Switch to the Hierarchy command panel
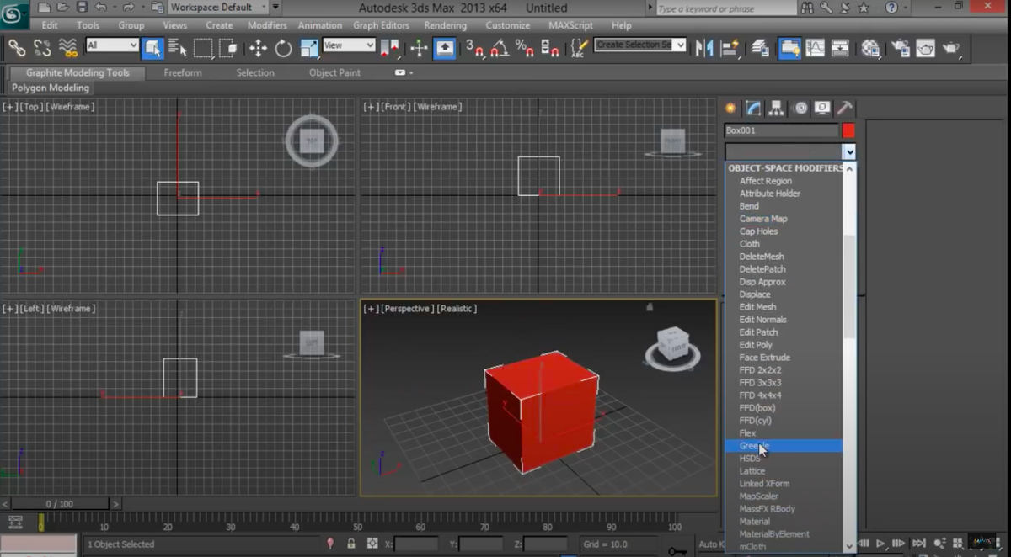1011x557 pixels. click(776, 108)
